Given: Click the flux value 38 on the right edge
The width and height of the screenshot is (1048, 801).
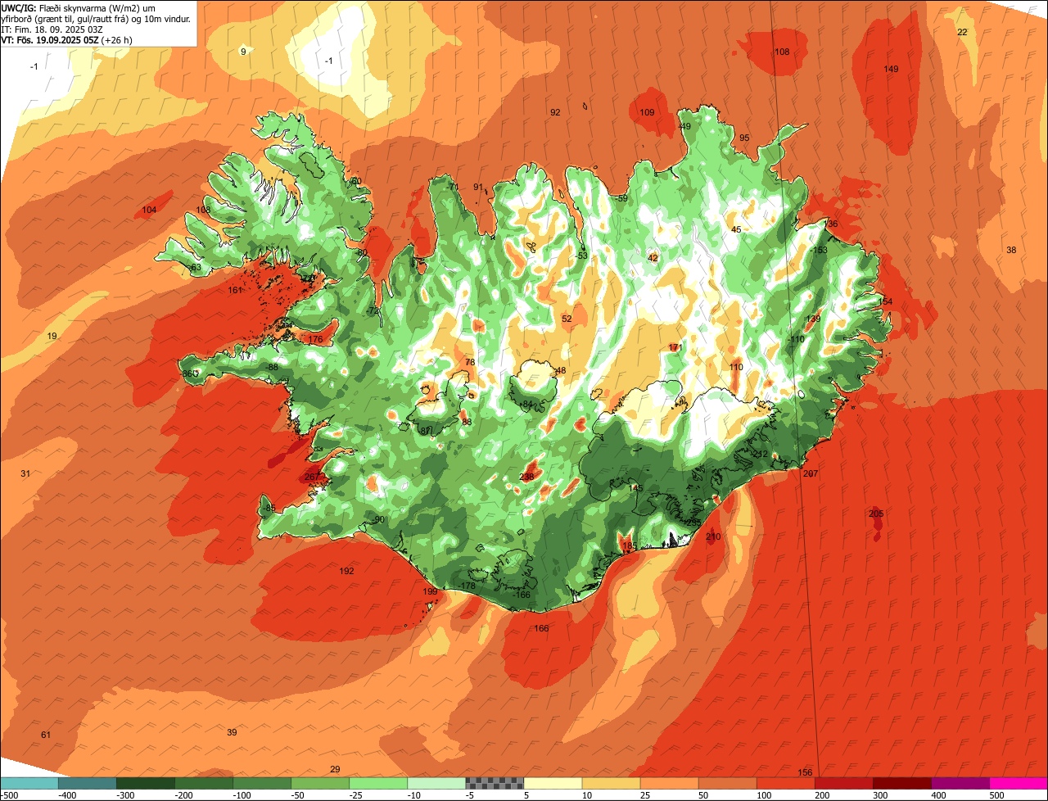Looking at the screenshot, I should click(1011, 250).
